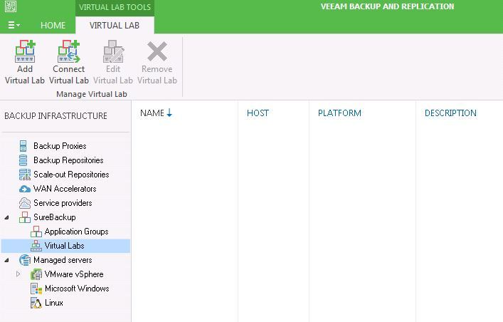This screenshot has width=503, height=322.
Task: Open Application Groups node
Action: pos(76,232)
